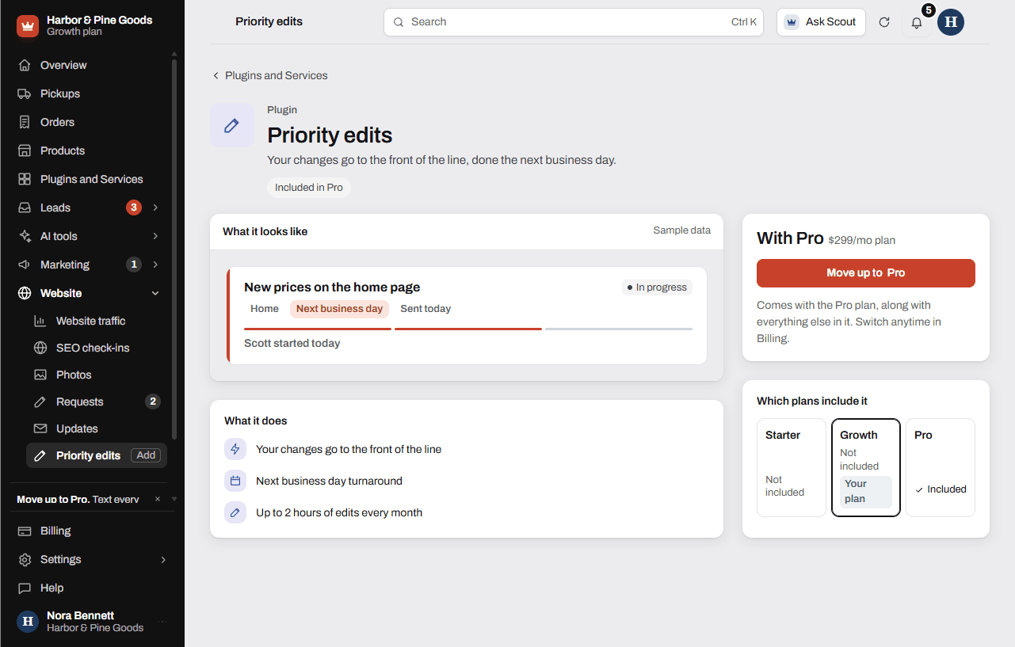Click the Settings gear icon

click(x=25, y=559)
